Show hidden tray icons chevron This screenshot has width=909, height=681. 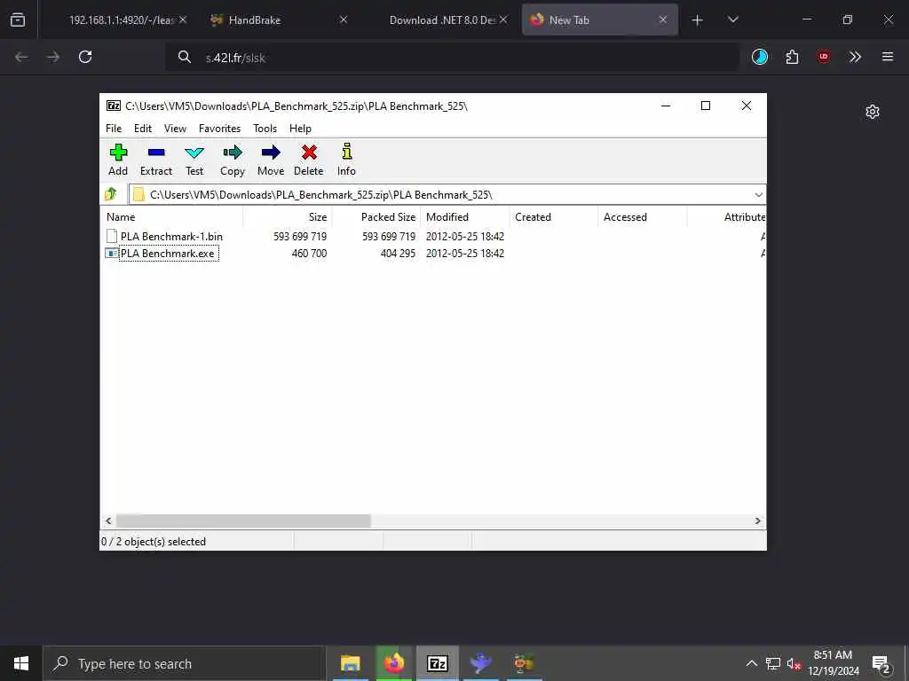click(751, 663)
